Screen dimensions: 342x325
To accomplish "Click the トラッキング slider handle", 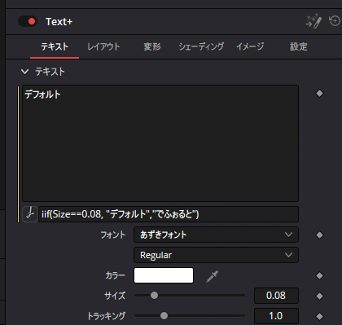I will tap(164, 316).
